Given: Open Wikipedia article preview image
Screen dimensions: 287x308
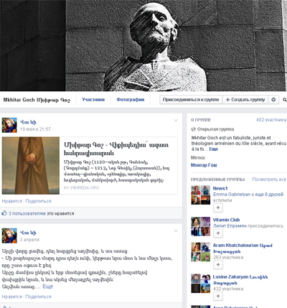Looking at the screenshot, I should [x=31, y=165].
